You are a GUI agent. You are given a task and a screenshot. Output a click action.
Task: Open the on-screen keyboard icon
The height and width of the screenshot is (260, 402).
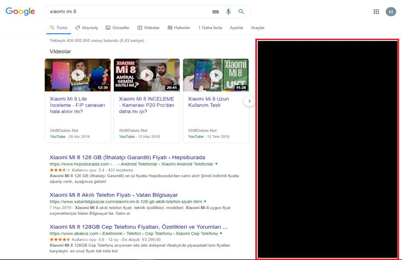(216, 12)
